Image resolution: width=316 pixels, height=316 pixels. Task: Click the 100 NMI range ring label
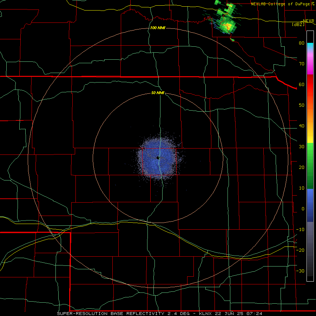pos(158,28)
